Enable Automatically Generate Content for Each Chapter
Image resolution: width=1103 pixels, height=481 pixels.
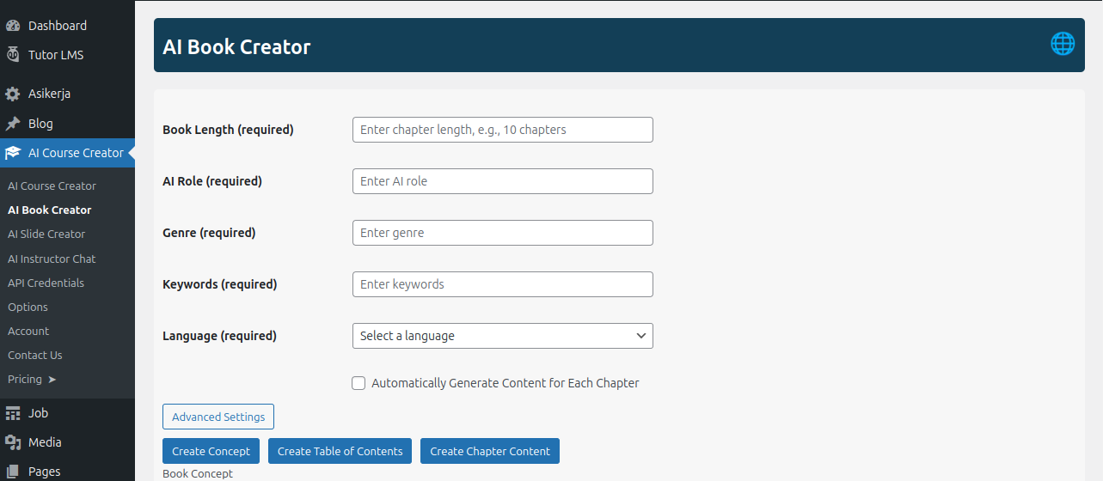pos(358,383)
